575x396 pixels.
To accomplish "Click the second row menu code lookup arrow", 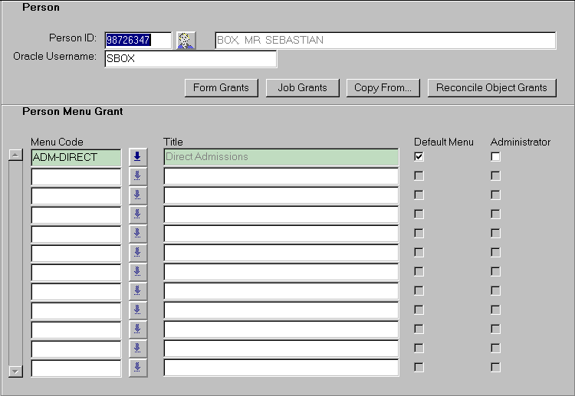I will click(x=138, y=176).
